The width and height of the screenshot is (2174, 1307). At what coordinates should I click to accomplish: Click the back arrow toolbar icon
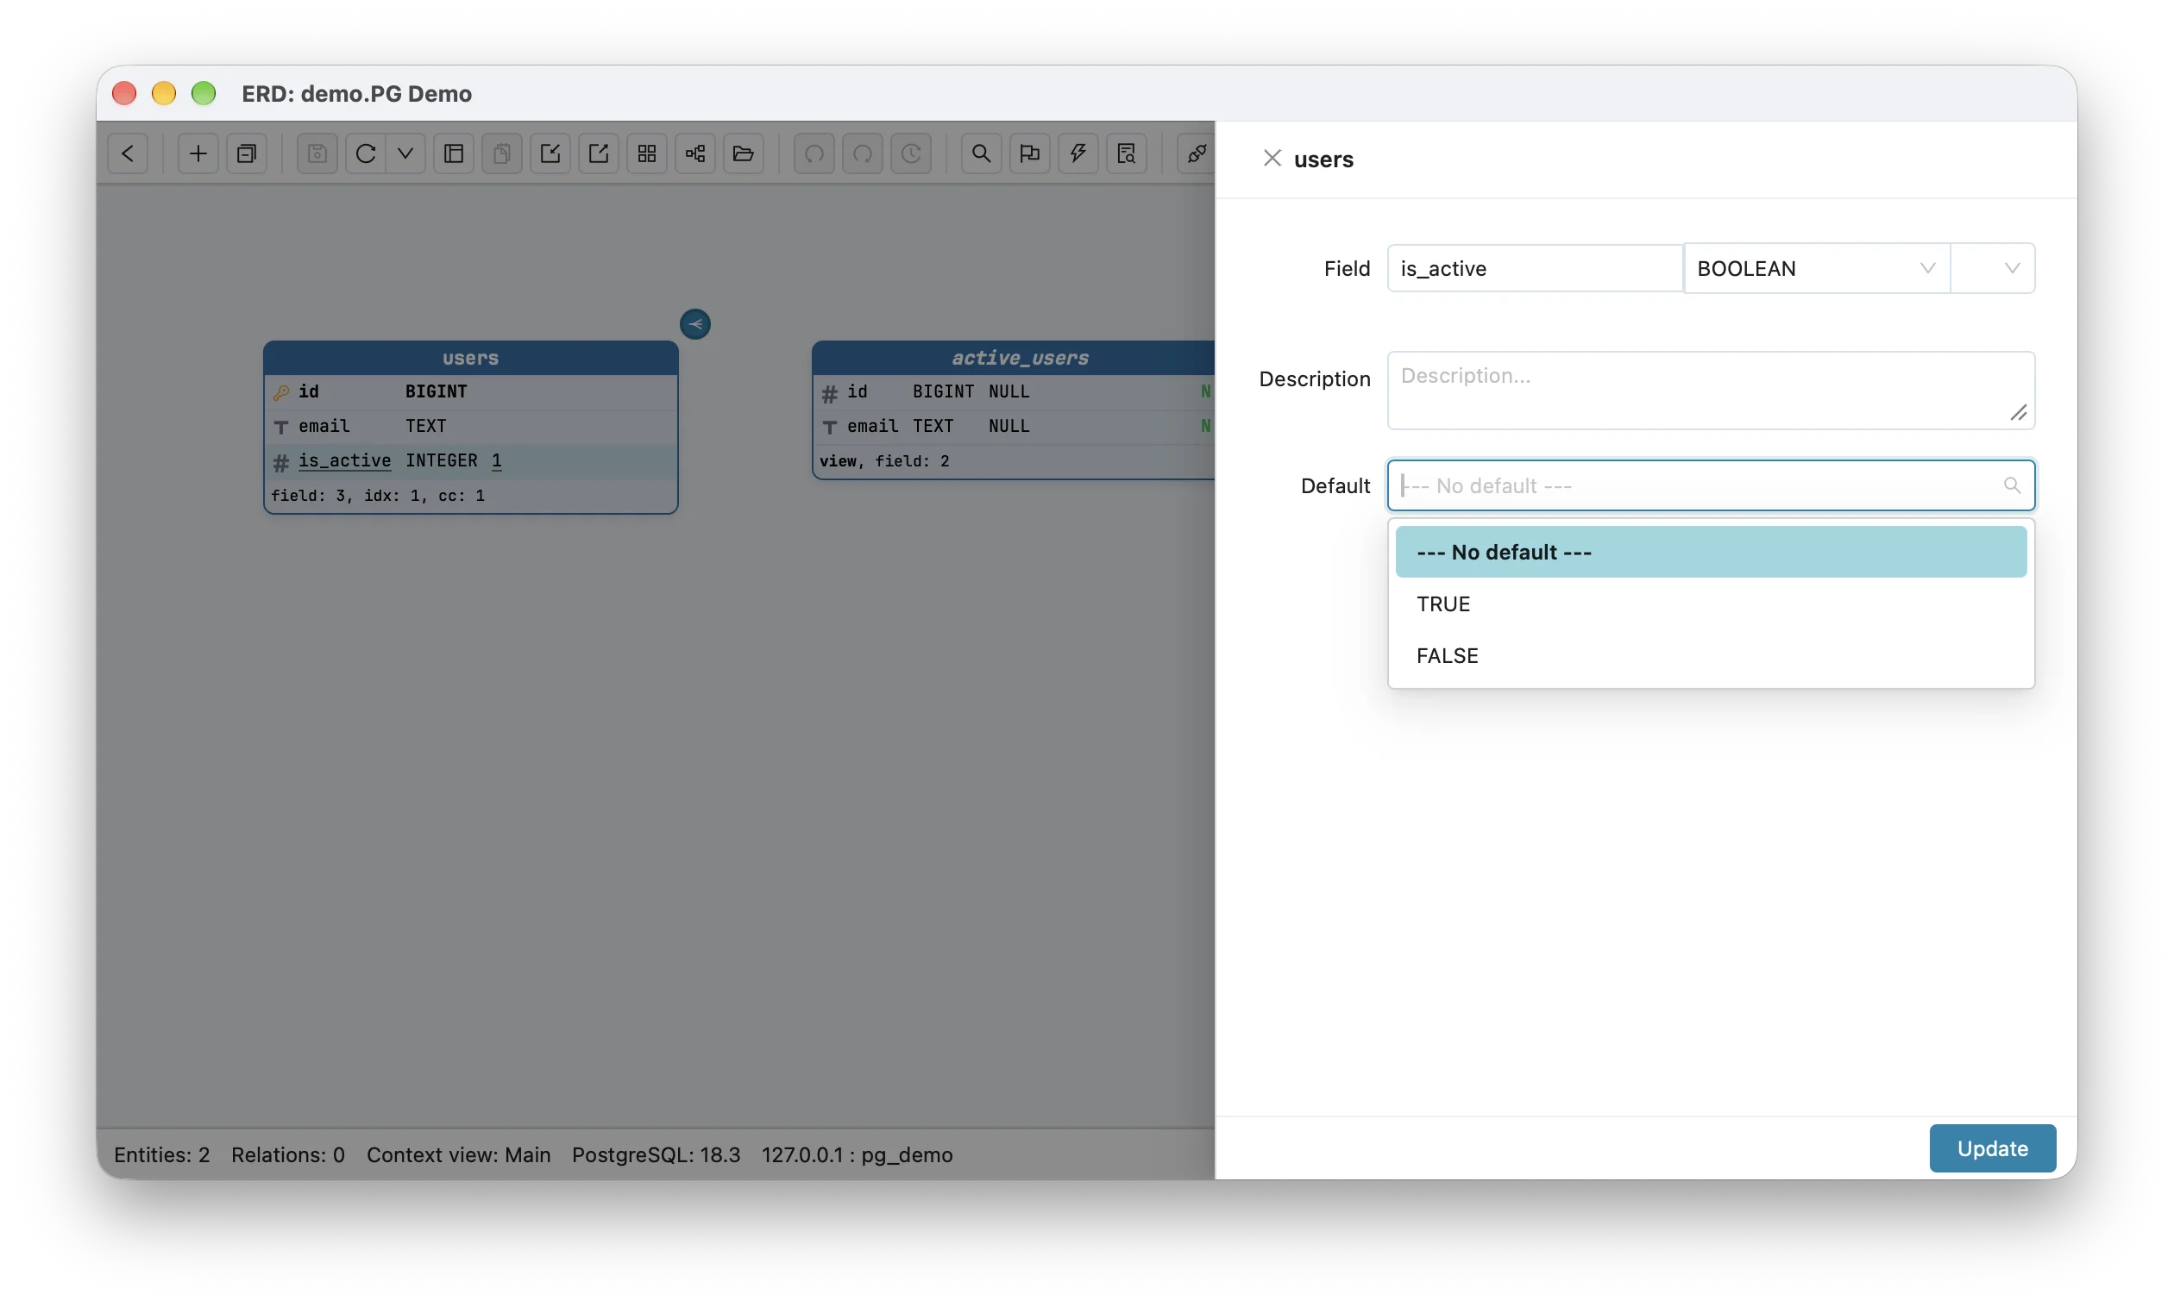[x=128, y=153]
